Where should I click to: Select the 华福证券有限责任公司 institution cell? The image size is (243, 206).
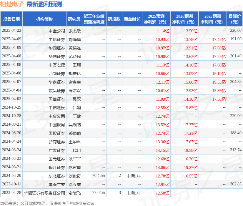tap(44, 193)
